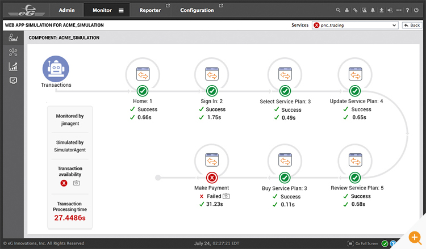Image resolution: width=426 pixels, height=249 pixels.
Task: Click the Transactions robot icon
Action: coord(56,69)
